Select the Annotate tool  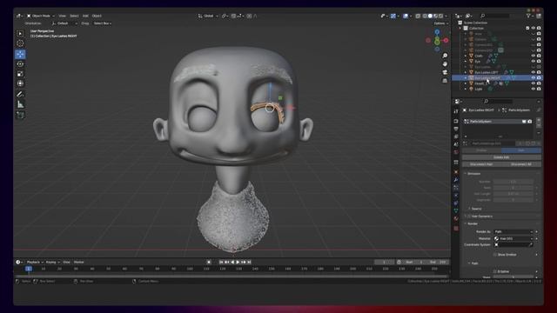pyautogui.click(x=20, y=95)
